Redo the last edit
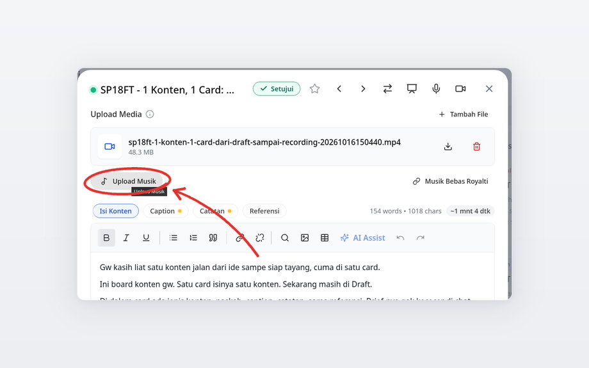This screenshot has width=589, height=368. pos(421,237)
